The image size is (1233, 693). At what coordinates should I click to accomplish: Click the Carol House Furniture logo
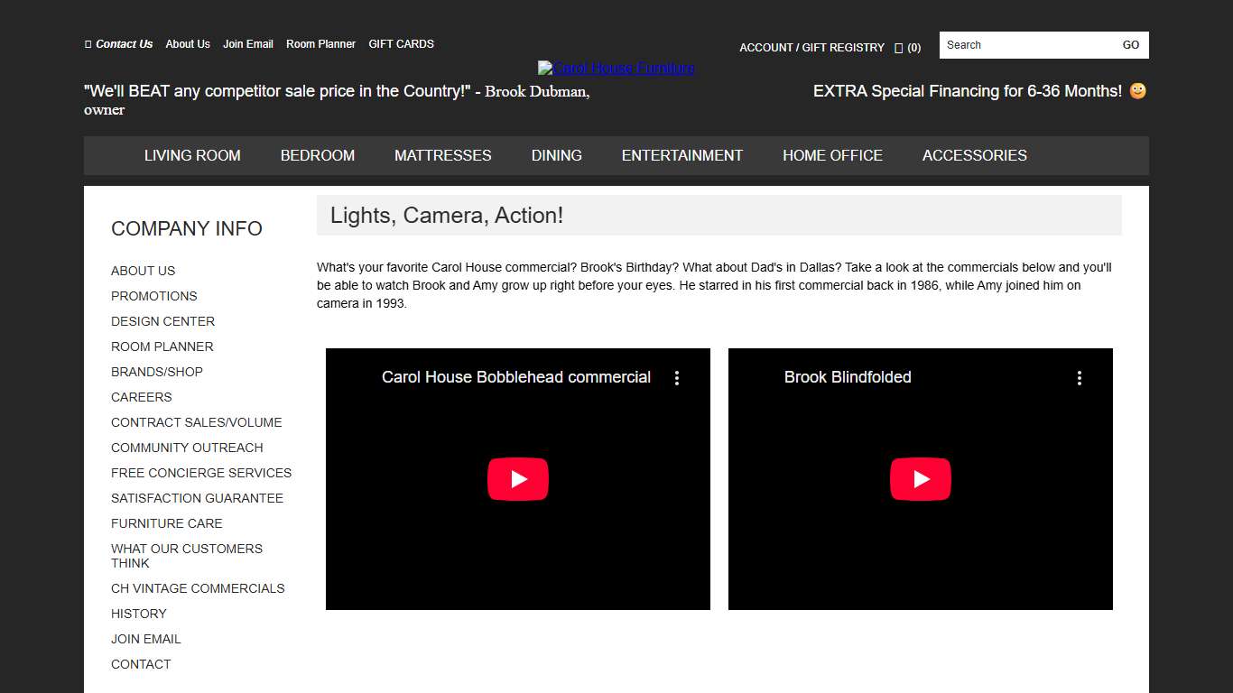click(x=616, y=67)
